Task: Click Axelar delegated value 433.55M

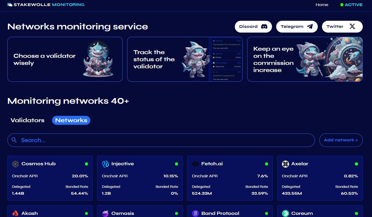Action: (292, 193)
